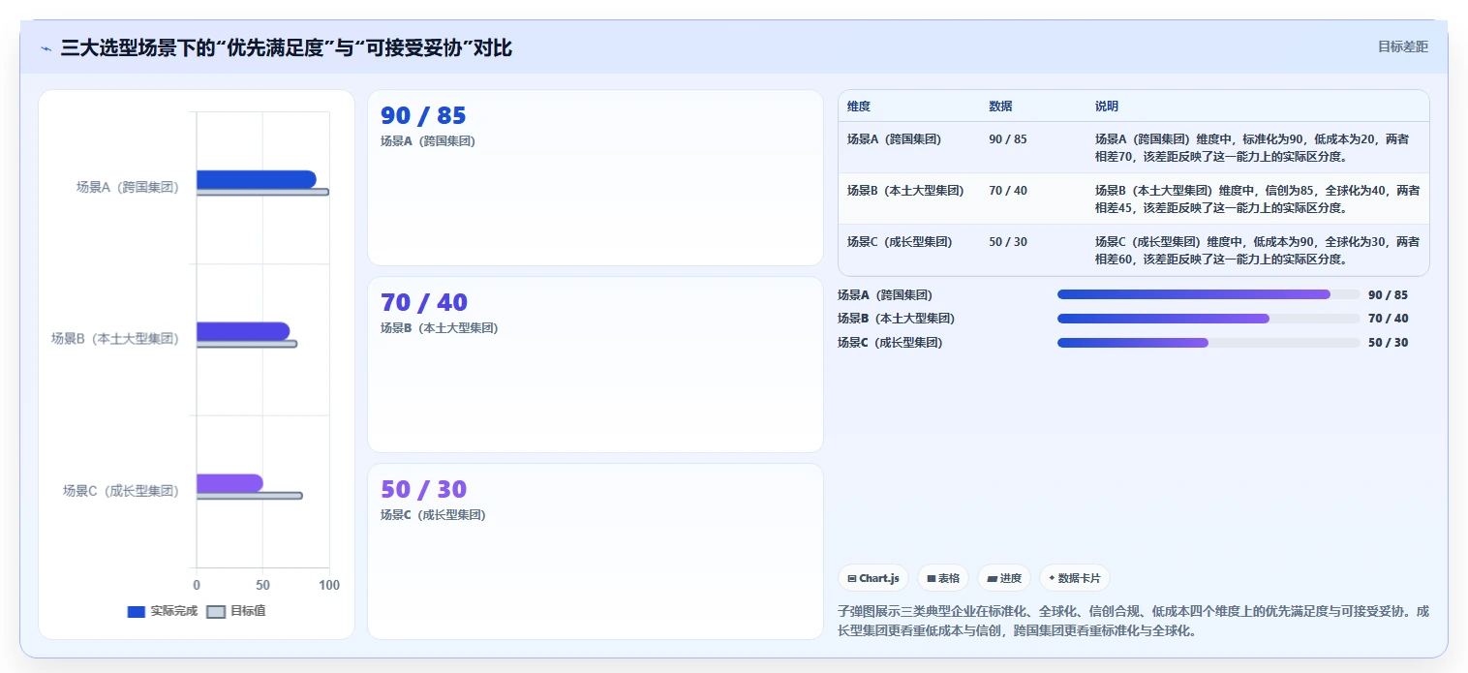Click the chart y-axis label 场景C（成长型集团）
This screenshot has width=1468, height=673.
point(121,491)
